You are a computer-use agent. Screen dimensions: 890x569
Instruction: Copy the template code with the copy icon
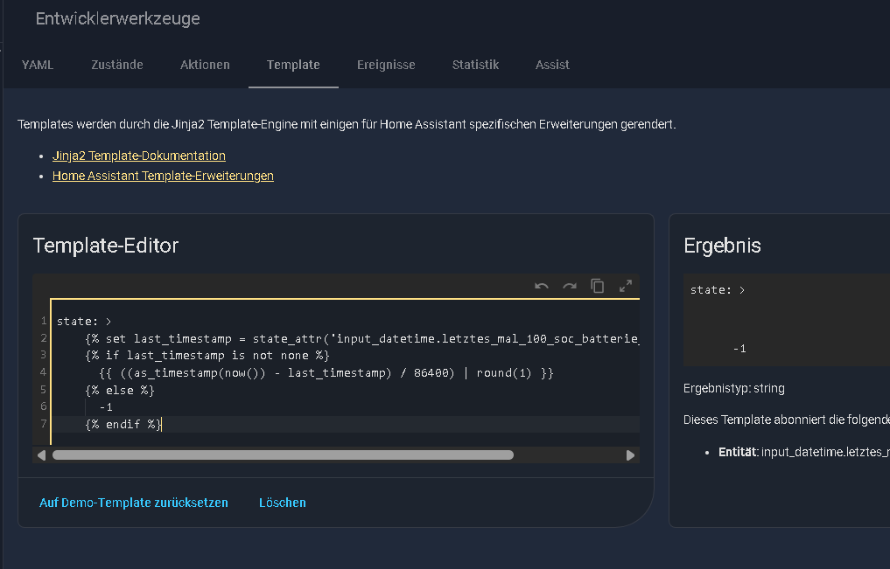coord(598,287)
